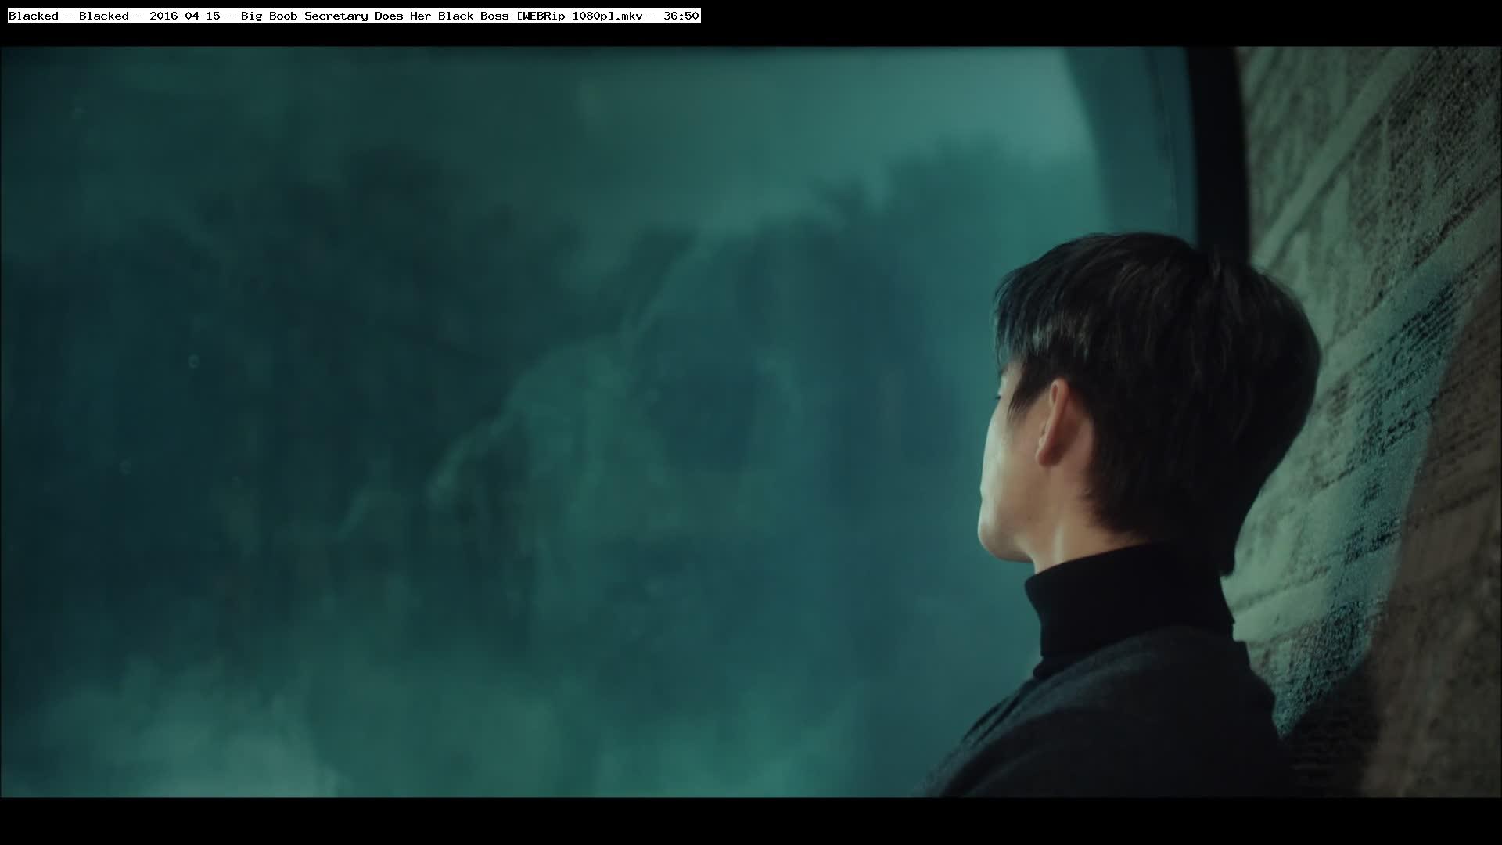Image resolution: width=1502 pixels, height=845 pixels.
Task: Click the dark left edge of the video
Action: click(12, 422)
